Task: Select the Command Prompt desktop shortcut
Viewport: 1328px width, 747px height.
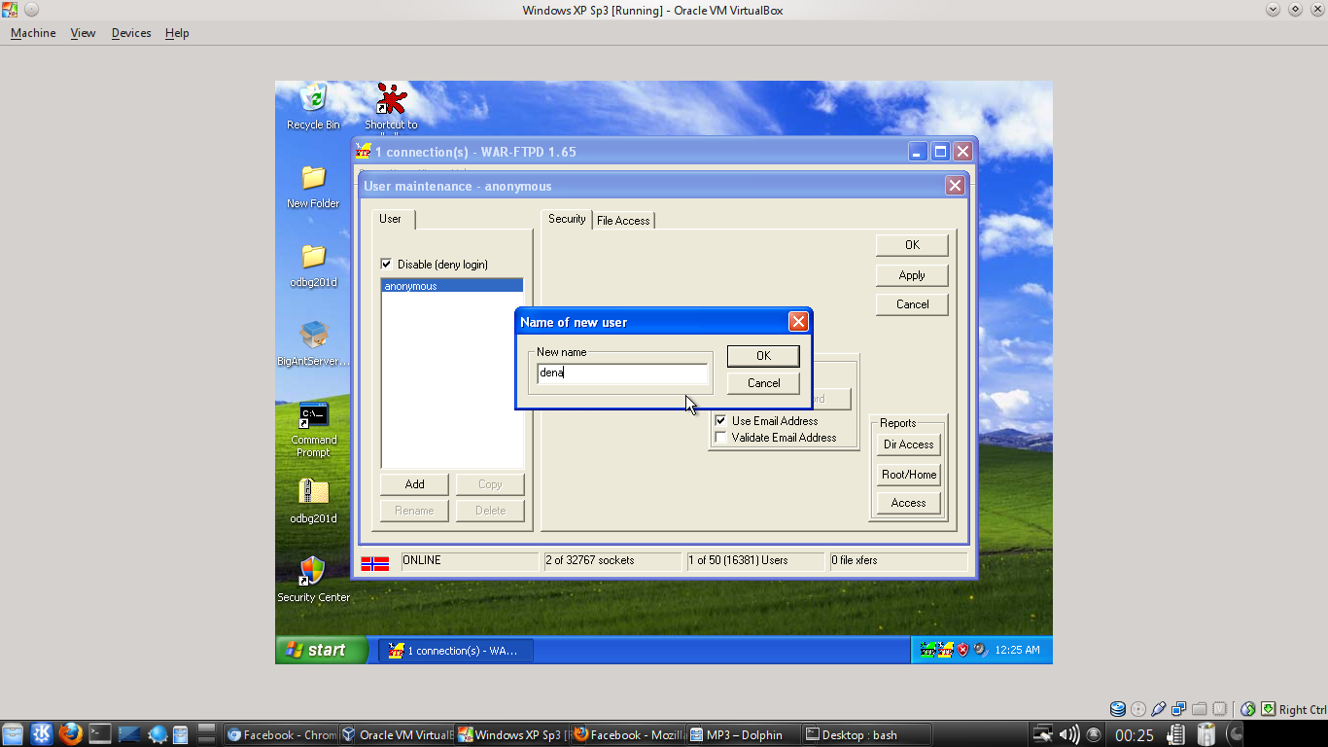Action: coord(313,415)
